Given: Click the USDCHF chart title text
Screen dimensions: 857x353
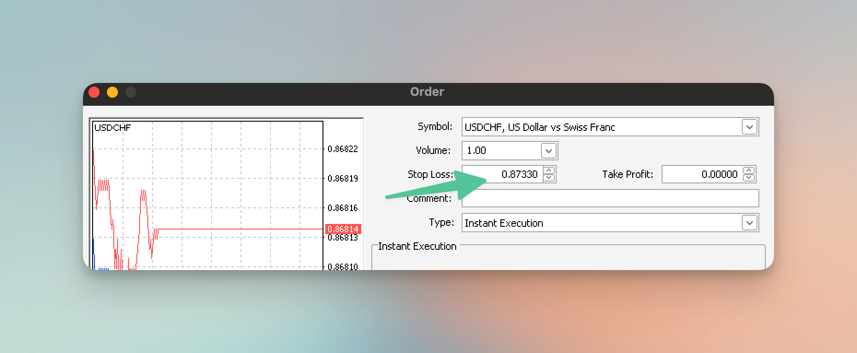Looking at the screenshot, I should click(112, 128).
